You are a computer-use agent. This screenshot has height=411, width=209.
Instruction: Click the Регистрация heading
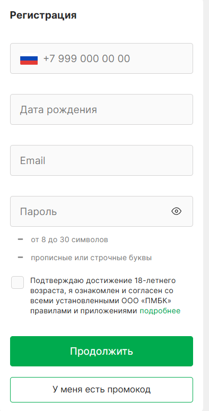point(43,15)
